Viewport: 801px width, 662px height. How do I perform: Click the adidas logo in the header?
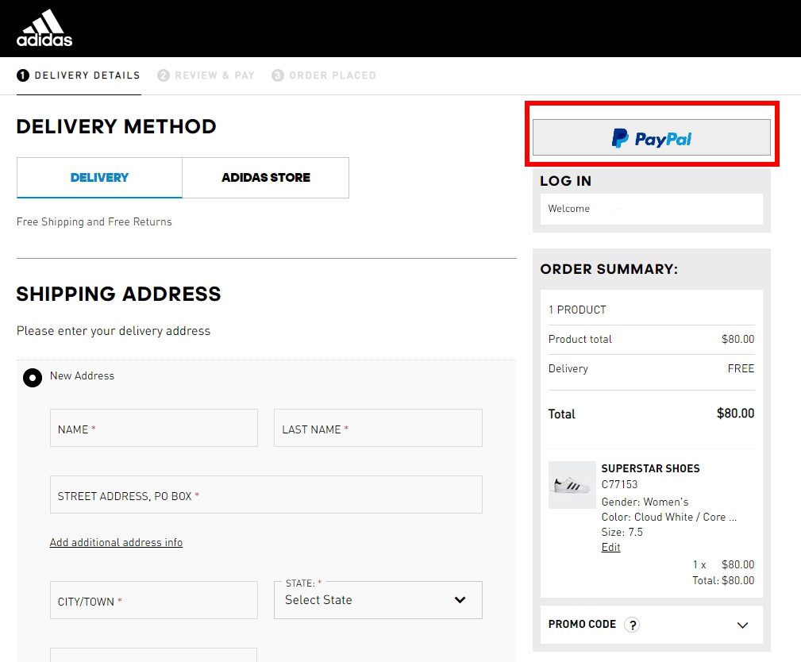point(44,28)
